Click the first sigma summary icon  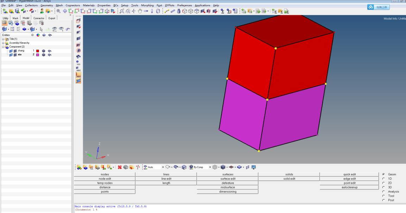(223, 11)
